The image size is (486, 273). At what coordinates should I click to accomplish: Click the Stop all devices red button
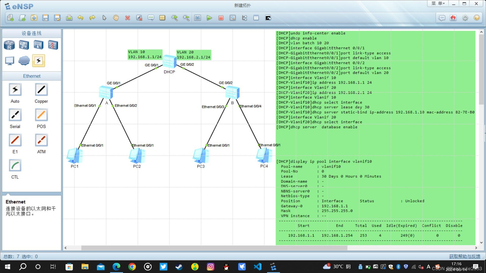point(221,18)
